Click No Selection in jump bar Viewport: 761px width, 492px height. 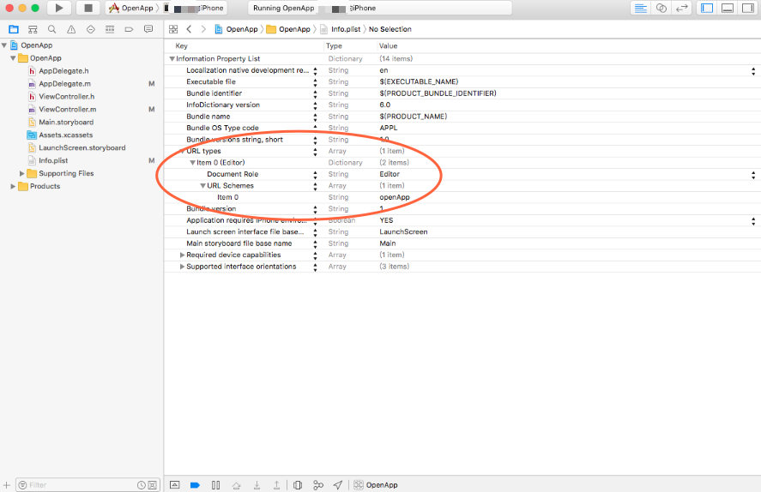[390, 29]
